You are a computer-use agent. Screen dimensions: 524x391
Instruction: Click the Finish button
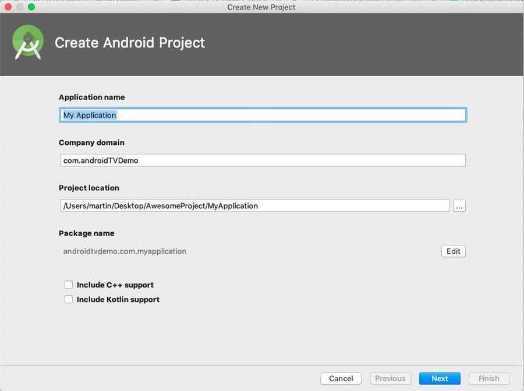(489, 378)
